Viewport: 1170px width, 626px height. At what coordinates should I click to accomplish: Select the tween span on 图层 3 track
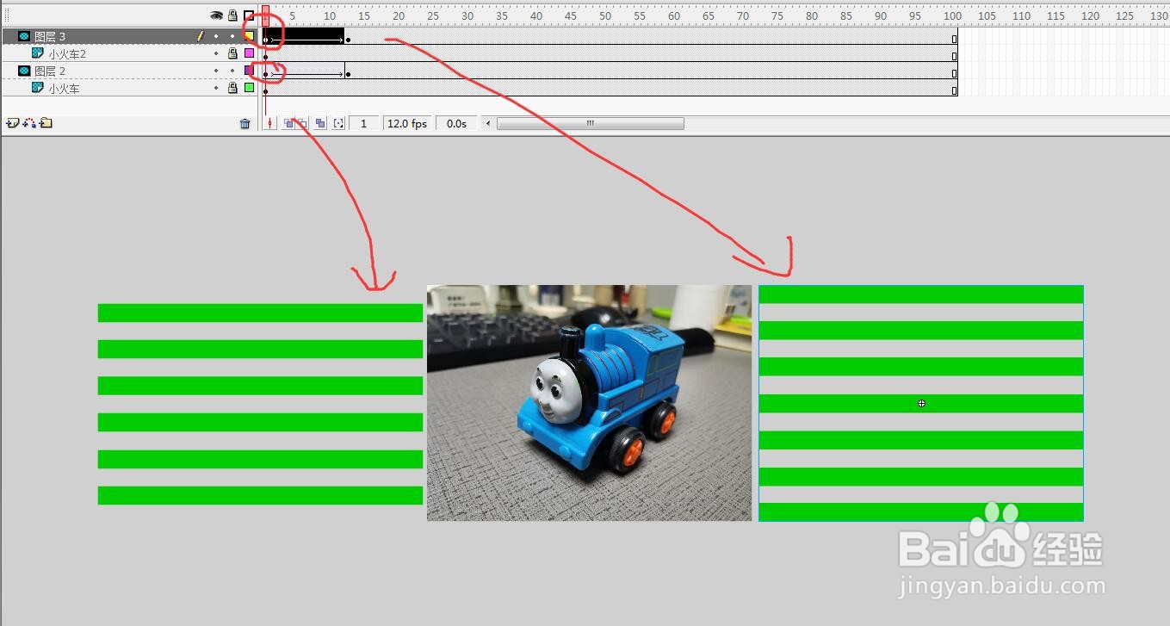click(x=305, y=37)
